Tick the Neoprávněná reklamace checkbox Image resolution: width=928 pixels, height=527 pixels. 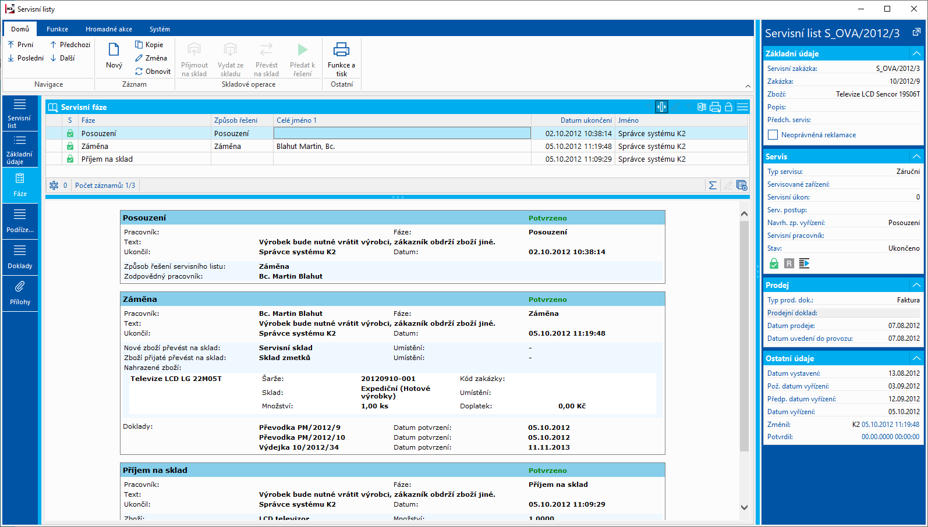pyautogui.click(x=773, y=135)
